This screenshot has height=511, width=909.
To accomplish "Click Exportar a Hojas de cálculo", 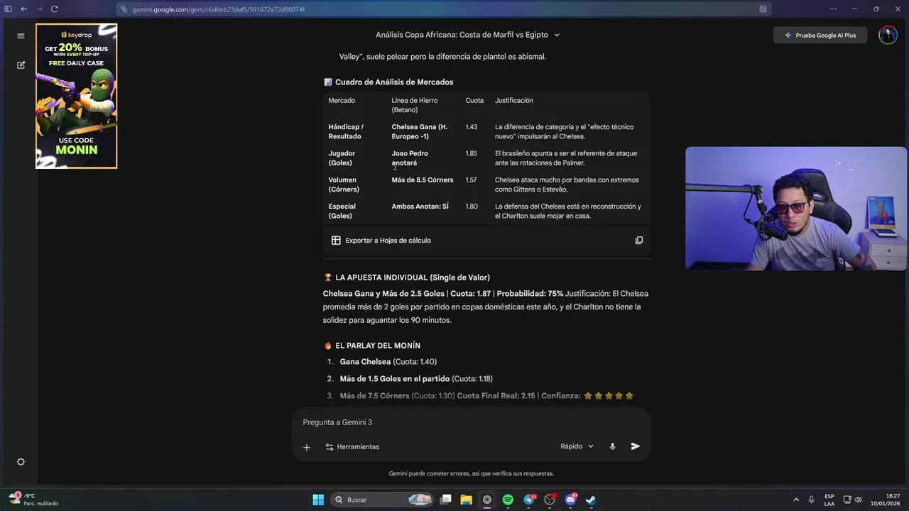I will click(x=381, y=241).
